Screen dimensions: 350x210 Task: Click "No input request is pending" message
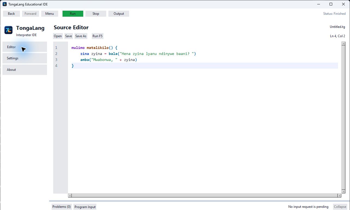308,207
